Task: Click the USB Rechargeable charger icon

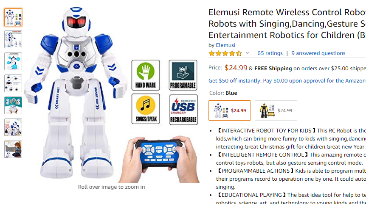Action: (x=183, y=110)
